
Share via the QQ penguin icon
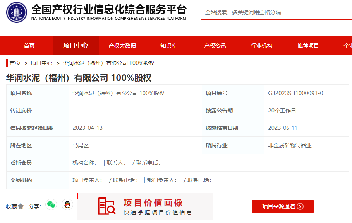(x=67, y=204)
